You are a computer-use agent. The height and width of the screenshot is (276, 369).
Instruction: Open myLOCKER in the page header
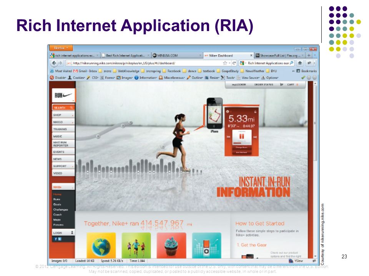pyautogui.click(x=239, y=84)
